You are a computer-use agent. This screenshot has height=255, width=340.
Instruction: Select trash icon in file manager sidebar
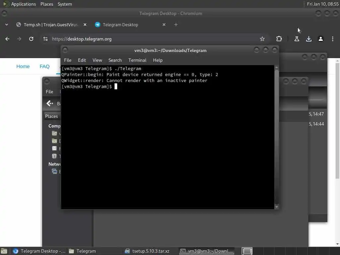click(54, 156)
